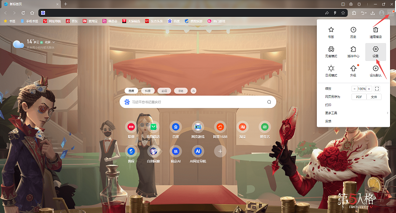Open 网址导航 bookmark
The width and height of the screenshot is (396, 213).
[52, 21]
